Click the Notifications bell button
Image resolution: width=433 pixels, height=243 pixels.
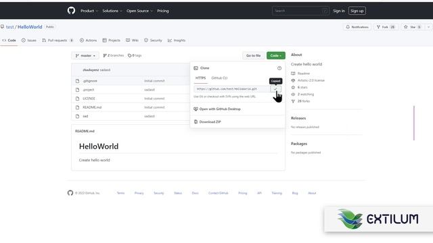pyautogui.click(x=357, y=27)
